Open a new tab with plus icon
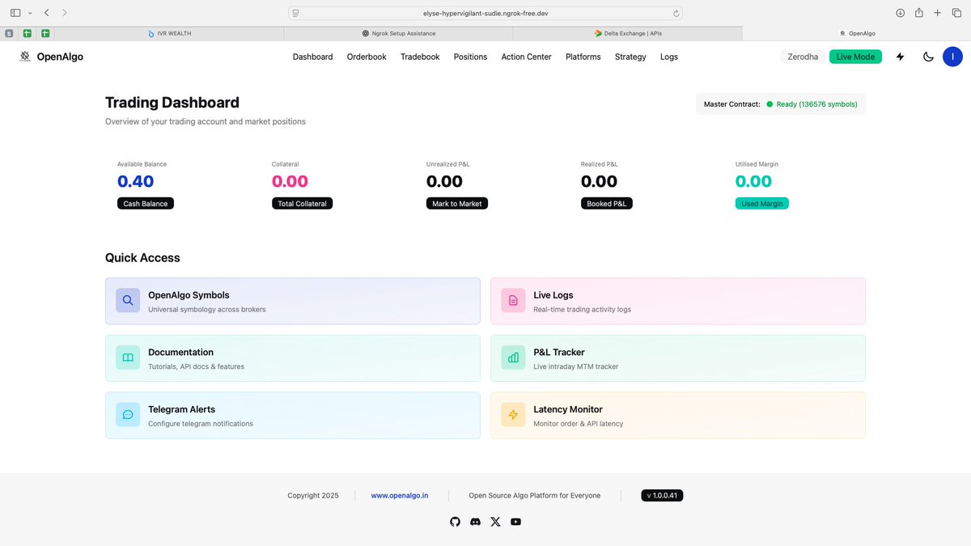Screen dimensions: 971x546 (x=938, y=13)
